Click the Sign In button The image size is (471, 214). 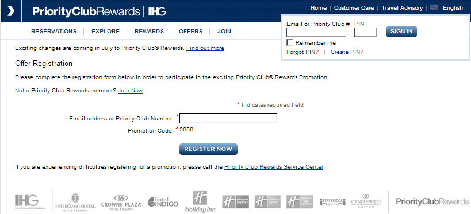pyautogui.click(x=401, y=32)
